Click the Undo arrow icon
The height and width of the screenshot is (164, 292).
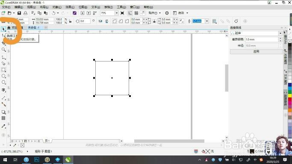click(53, 13)
